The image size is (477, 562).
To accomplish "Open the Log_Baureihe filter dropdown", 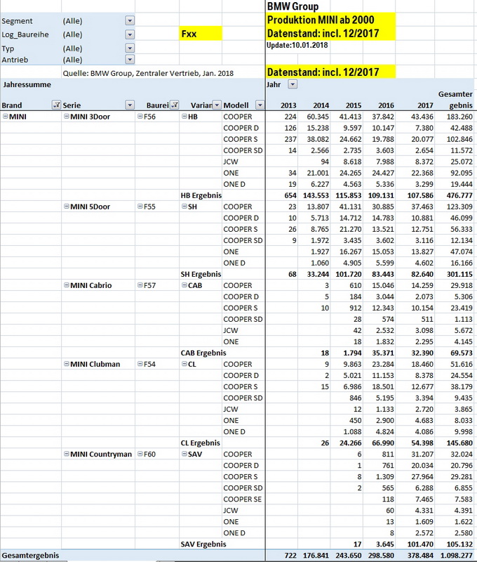I will click(130, 34).
